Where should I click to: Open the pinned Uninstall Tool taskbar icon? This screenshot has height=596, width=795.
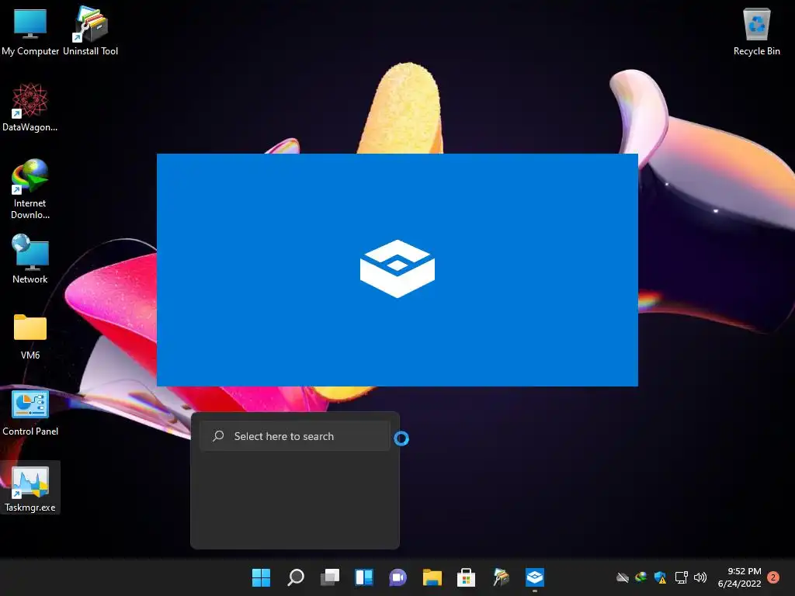(501, 577)
